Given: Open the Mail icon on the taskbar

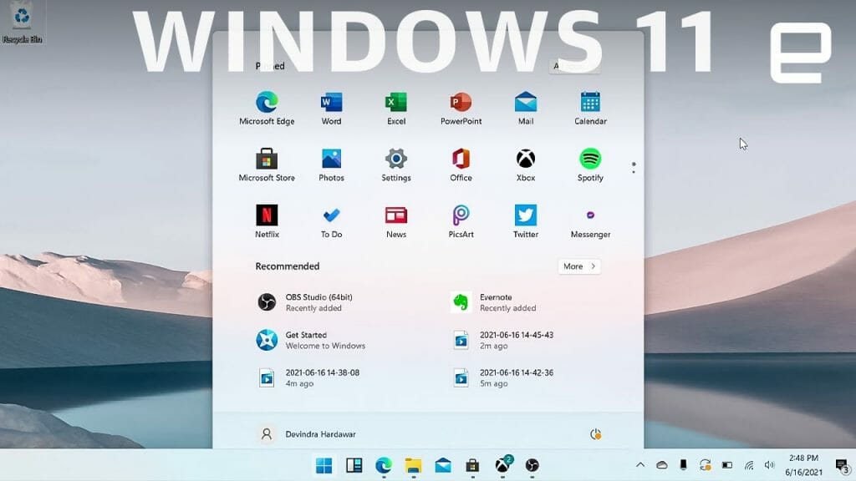Looking at the screenshot, I should click(x=443, y=465).
